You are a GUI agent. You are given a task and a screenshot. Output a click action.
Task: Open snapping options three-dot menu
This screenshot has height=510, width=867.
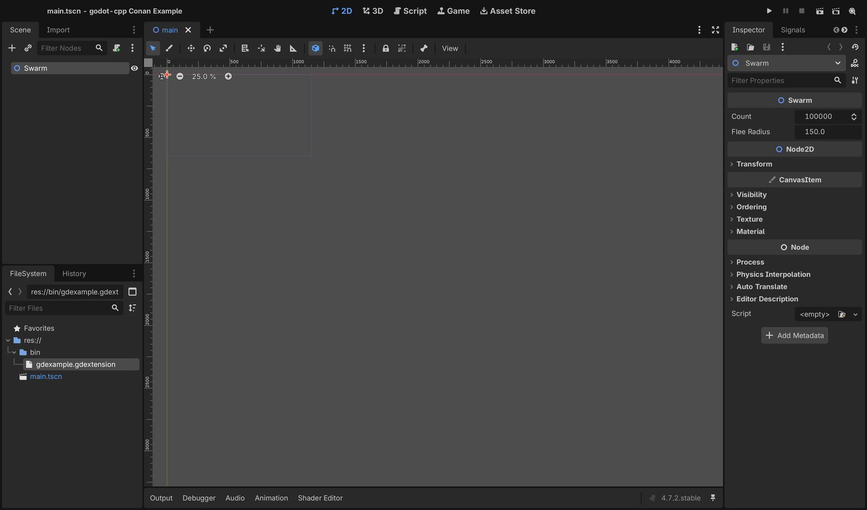[364, 48]
